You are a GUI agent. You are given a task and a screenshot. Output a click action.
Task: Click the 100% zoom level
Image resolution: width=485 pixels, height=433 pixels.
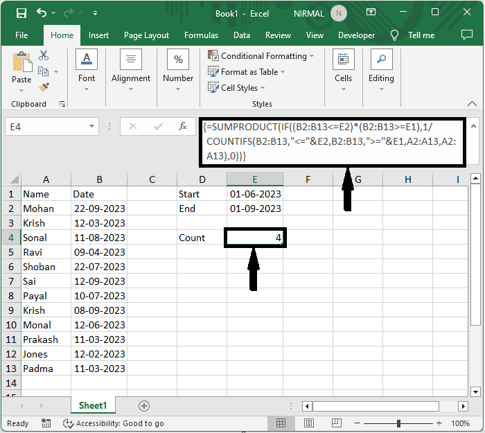460,423
